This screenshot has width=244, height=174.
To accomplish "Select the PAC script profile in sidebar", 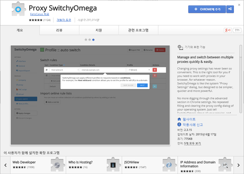I will (x=21, y=89).
